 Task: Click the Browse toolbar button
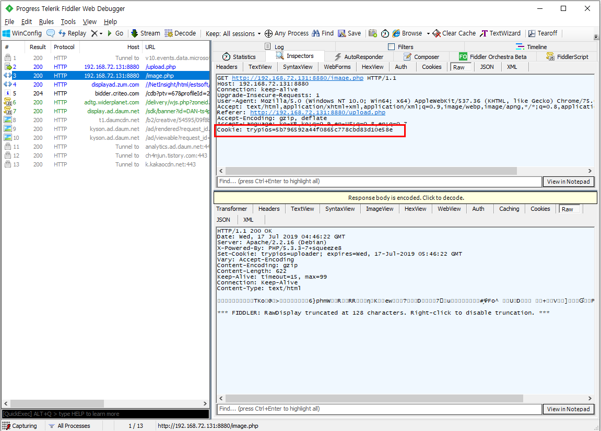[407, 33]
